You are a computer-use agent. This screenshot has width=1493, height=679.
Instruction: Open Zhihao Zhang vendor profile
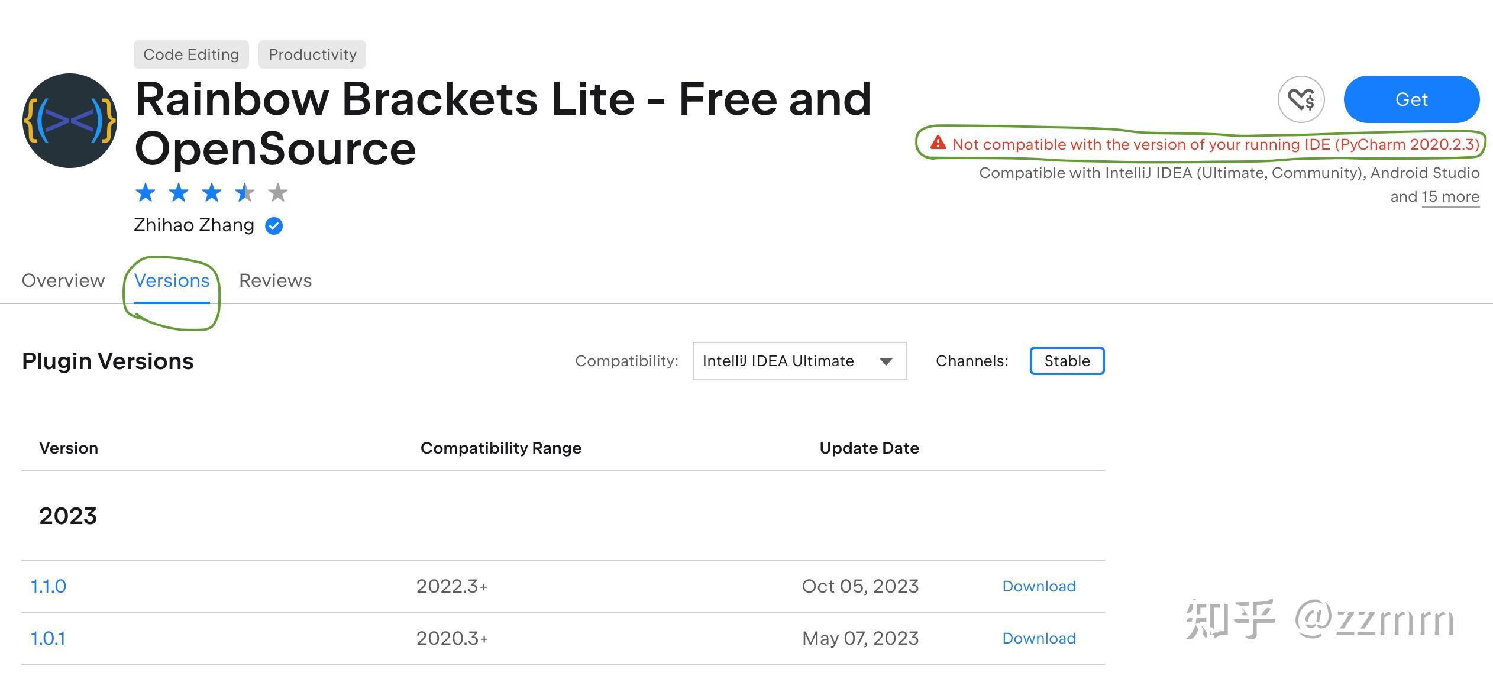194,225
